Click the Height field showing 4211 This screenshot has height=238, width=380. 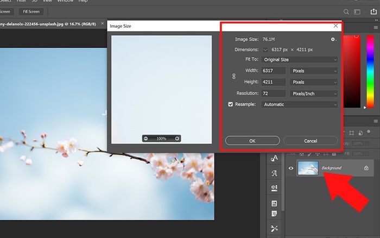tap(274, 82)
